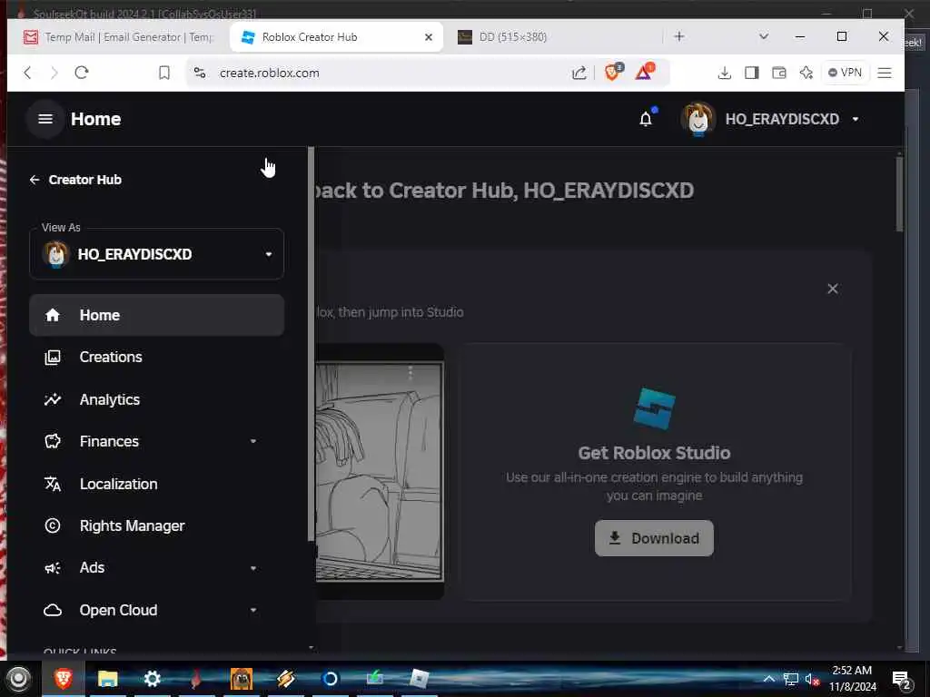Image resolution: width=930 pixels, height=697 pixels.
Task: Download Roblox Studio
Action: point(654,538)
